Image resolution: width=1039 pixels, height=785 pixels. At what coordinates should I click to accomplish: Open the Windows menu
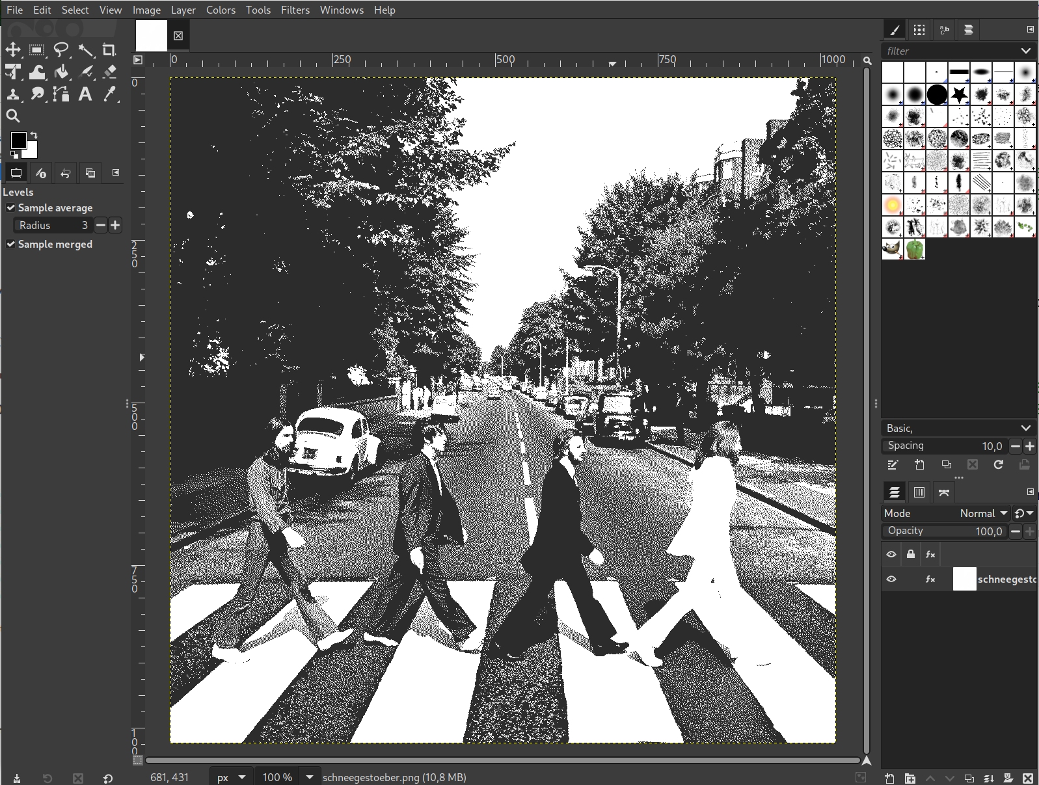(x=342, y=10)
